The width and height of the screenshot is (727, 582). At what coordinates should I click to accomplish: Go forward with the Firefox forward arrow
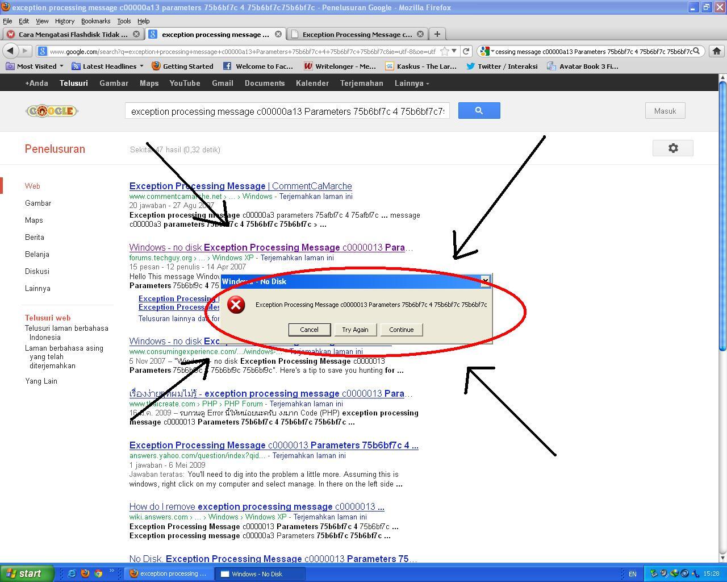[24, 51]
